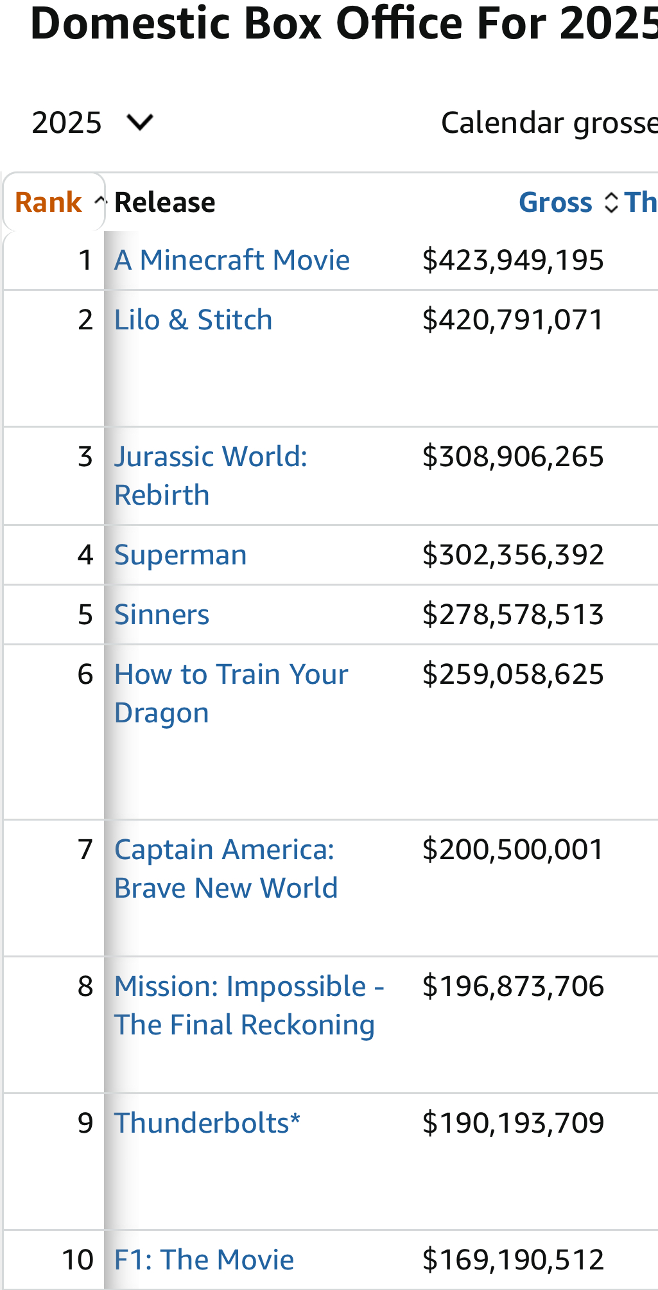
Task: Sort table by Gross column
Action: [555, 202]
